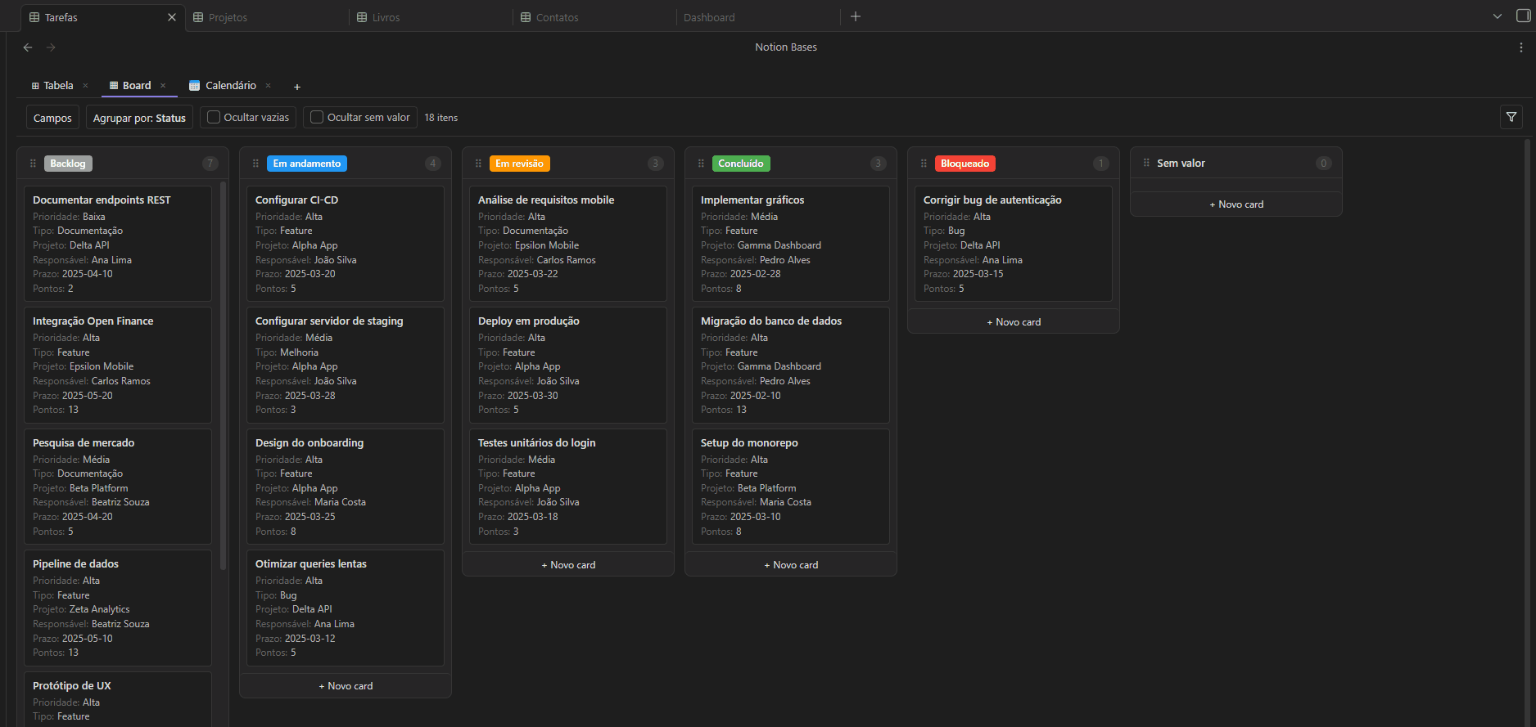Click the Backlog count badge 7
This screenshot has width=1536, height=727.
210,164
